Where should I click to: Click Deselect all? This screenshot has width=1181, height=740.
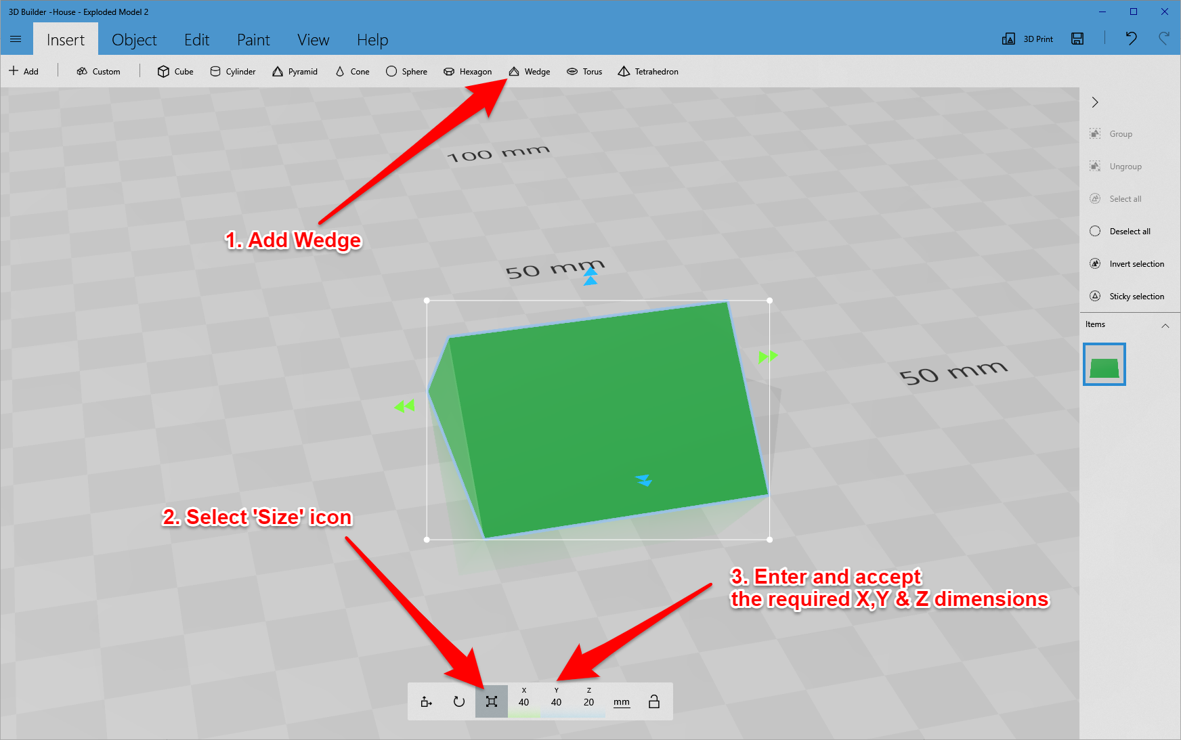pyautogui.click(x=1120, y=232)
